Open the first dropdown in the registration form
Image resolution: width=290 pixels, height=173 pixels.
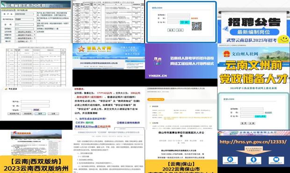pyautogui.click(x=26, y=32)
